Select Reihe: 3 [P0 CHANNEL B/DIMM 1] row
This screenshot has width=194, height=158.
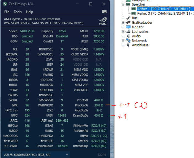click(x=165, y=14)
